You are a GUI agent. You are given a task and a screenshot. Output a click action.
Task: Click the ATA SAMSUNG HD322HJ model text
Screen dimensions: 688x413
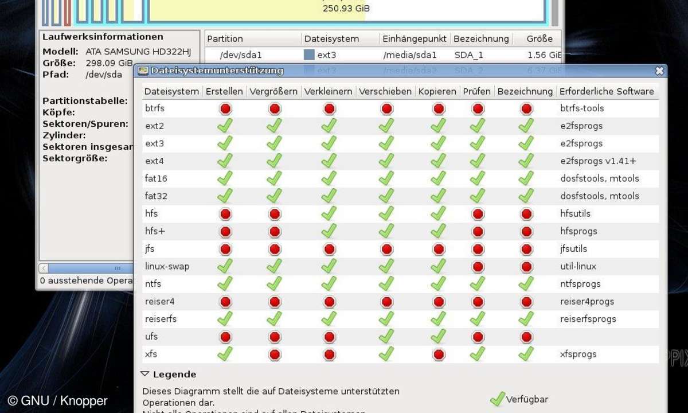point(138,52)
